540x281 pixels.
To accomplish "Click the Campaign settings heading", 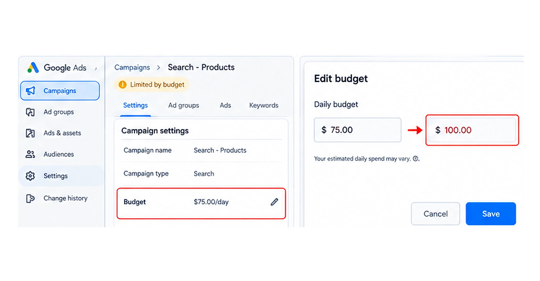I will 155,131.
